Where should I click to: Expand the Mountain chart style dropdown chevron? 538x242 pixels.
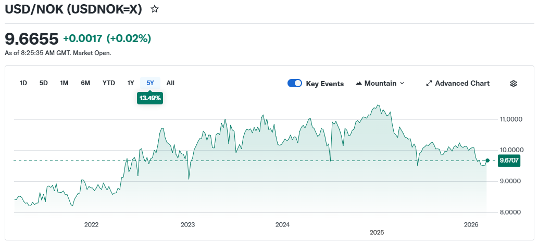[x=402, y=84]
